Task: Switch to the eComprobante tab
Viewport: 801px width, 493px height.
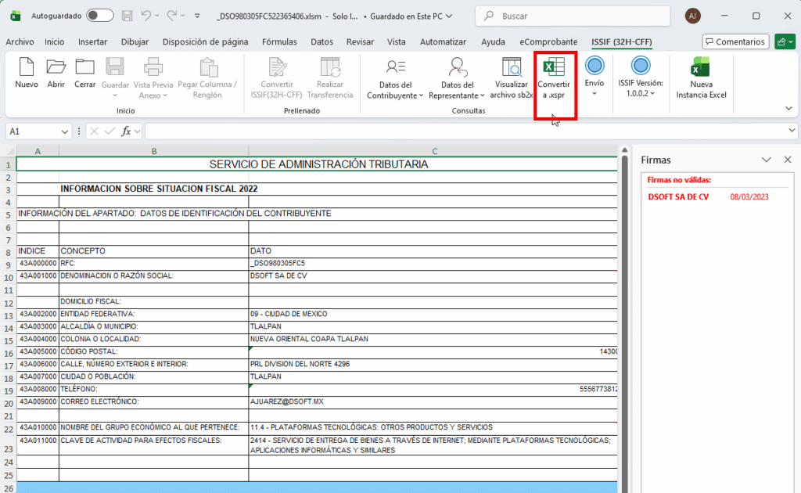Action: (548, 42)
